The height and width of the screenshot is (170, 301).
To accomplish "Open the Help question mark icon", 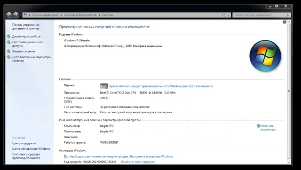I will coord(284,22).
